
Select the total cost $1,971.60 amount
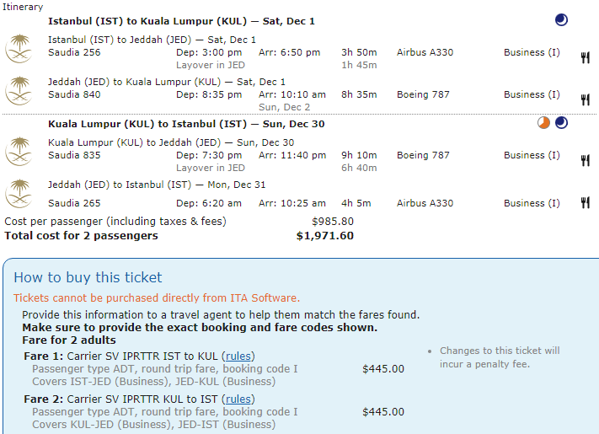(324, 236)
